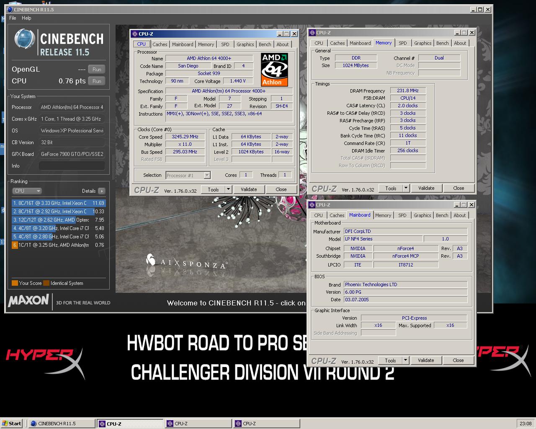536x429 pixels.
Task: Click the Cinebench title bar icon
Action: click(x=10, y=9)
